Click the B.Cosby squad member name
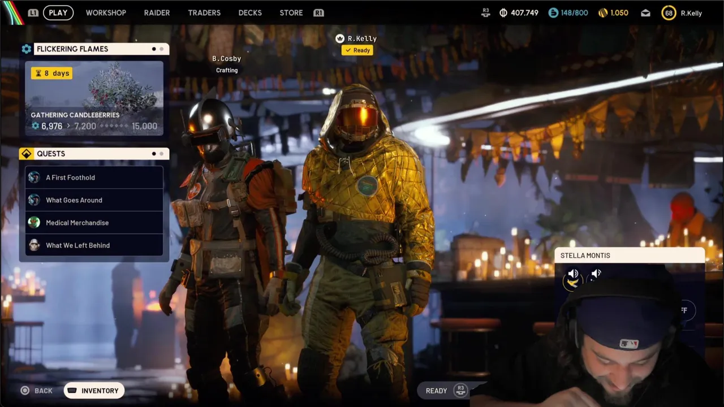Image resolution: width=724 pixels, height=407 pixels. 227,59
